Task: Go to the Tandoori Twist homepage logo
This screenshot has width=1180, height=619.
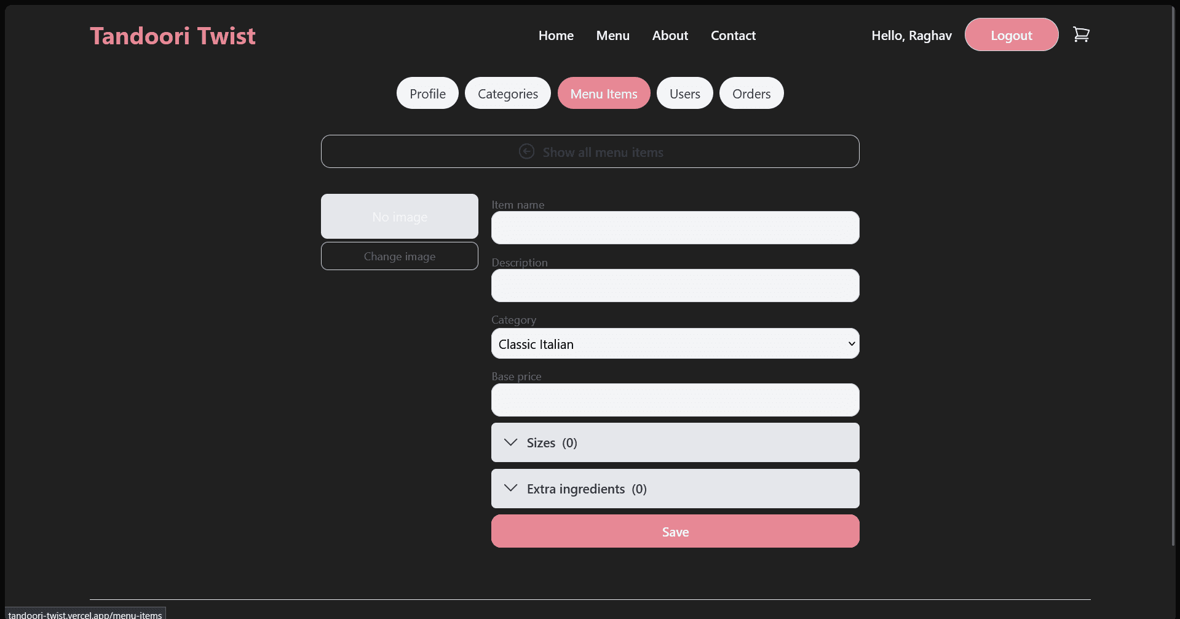Action: point(173,36)
